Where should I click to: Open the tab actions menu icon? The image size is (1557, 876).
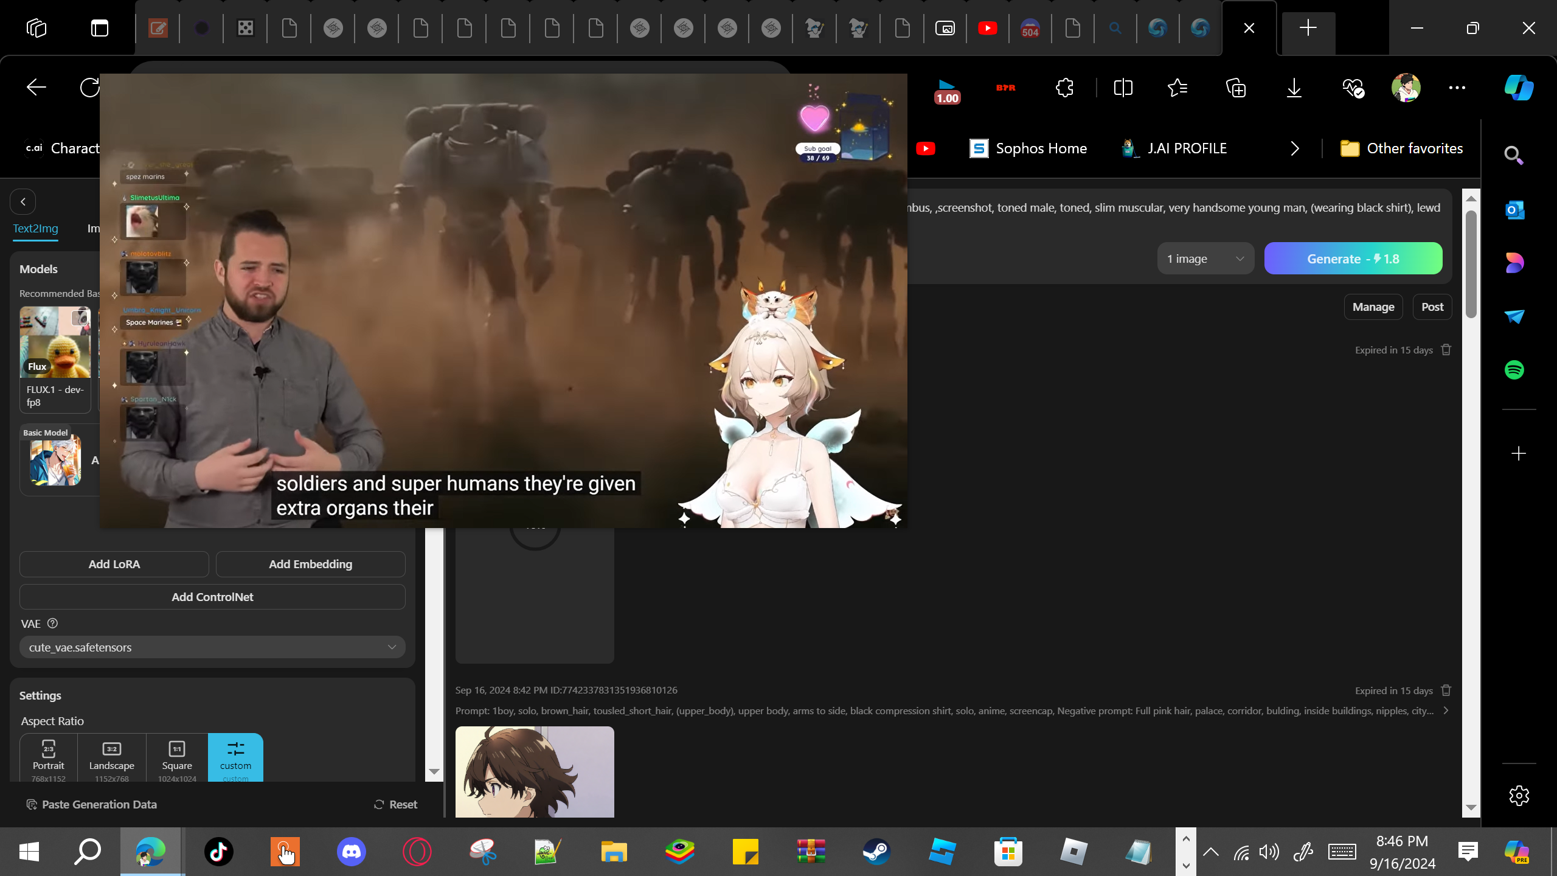pos(100,28)
